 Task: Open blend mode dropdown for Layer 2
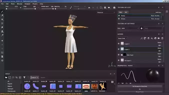tap(160, 42)
